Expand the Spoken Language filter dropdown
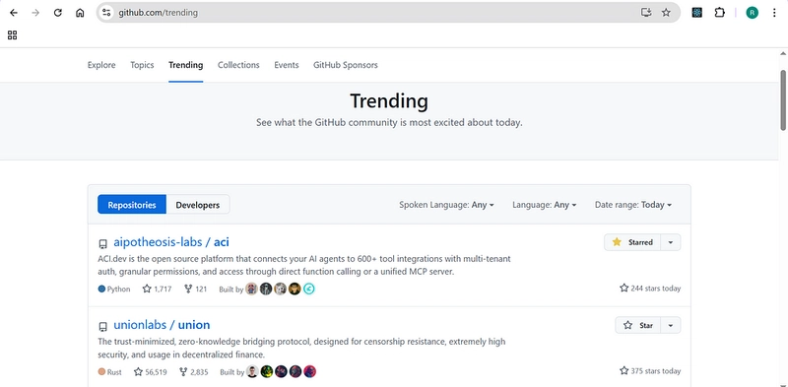Viewport: 788px width, 387px height. pyautogui.click(x=446, y=205)
